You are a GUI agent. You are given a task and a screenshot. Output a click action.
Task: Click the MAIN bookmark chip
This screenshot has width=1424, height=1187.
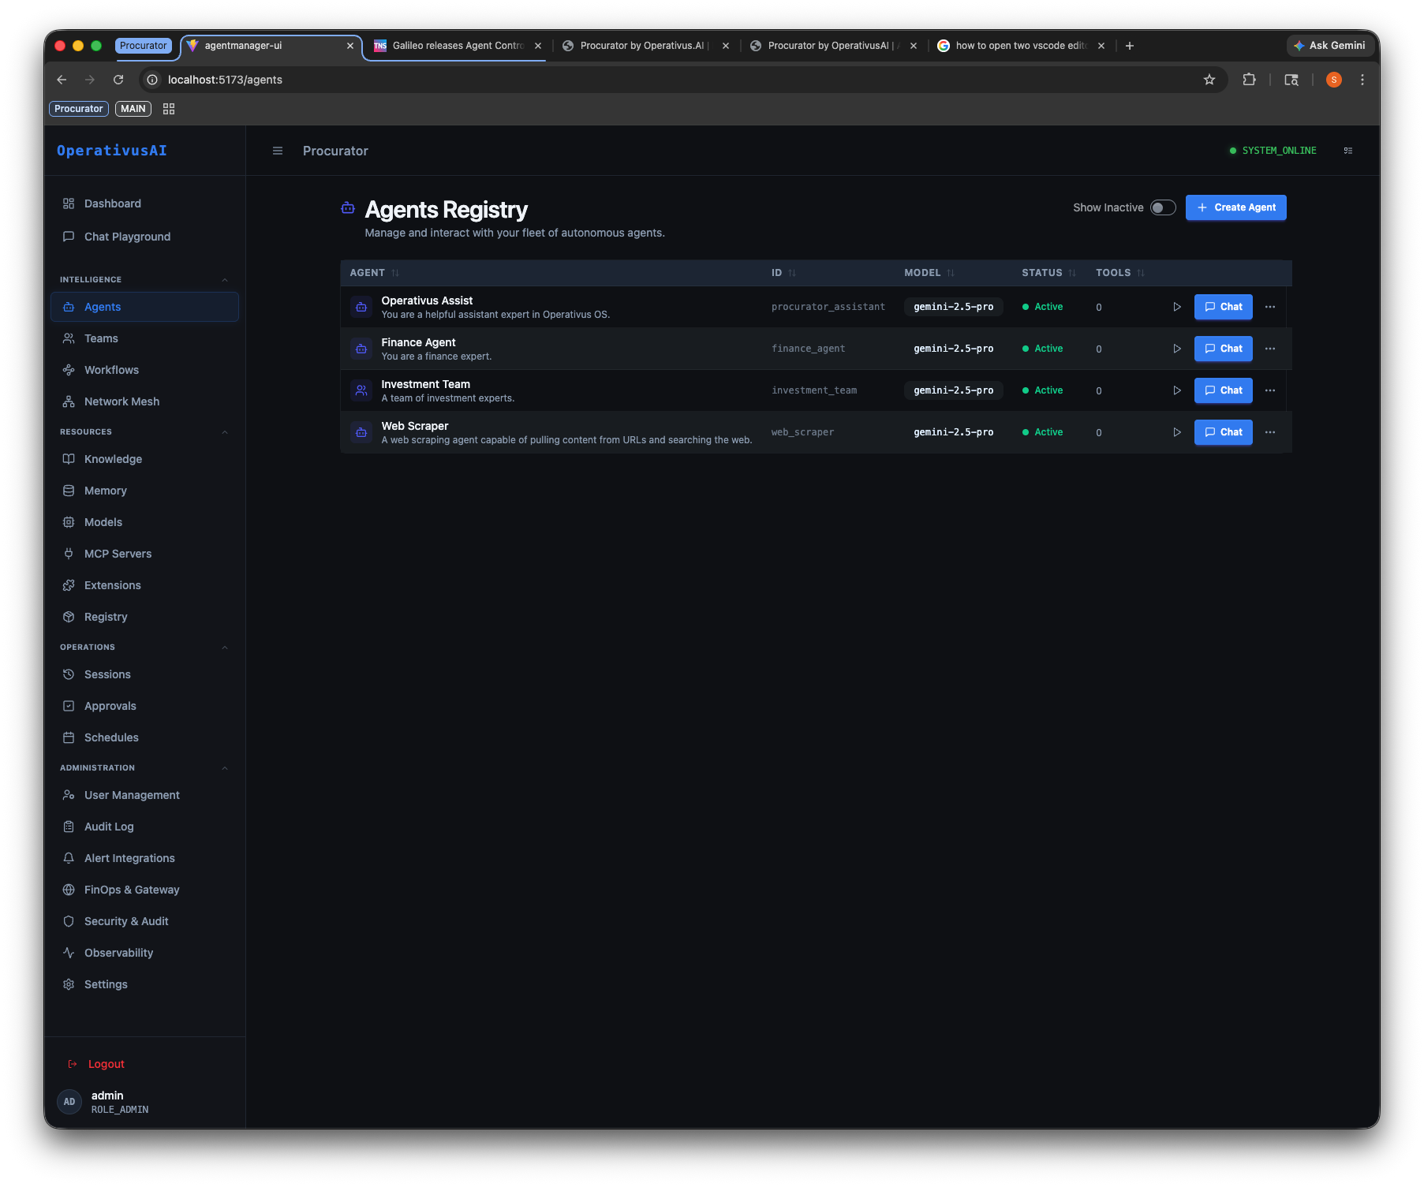(x=133, y=109)
